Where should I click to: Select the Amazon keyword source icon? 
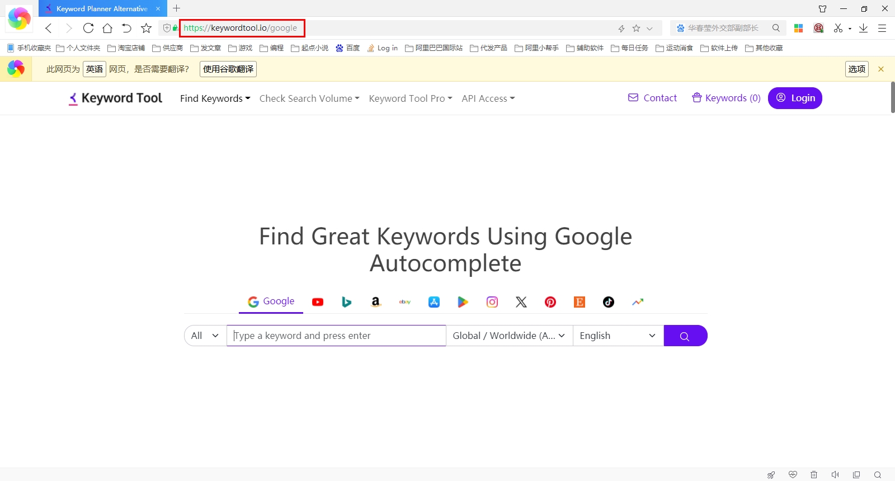click(376, 302)
